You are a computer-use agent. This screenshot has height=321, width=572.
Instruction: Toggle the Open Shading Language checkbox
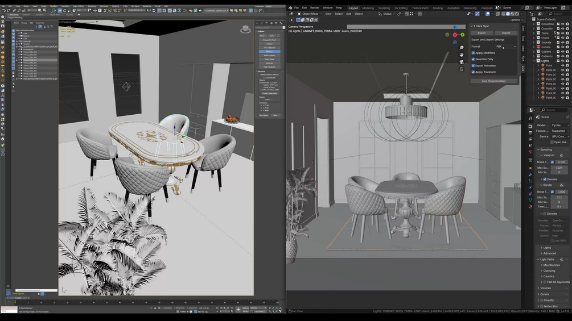click(552, 142)
